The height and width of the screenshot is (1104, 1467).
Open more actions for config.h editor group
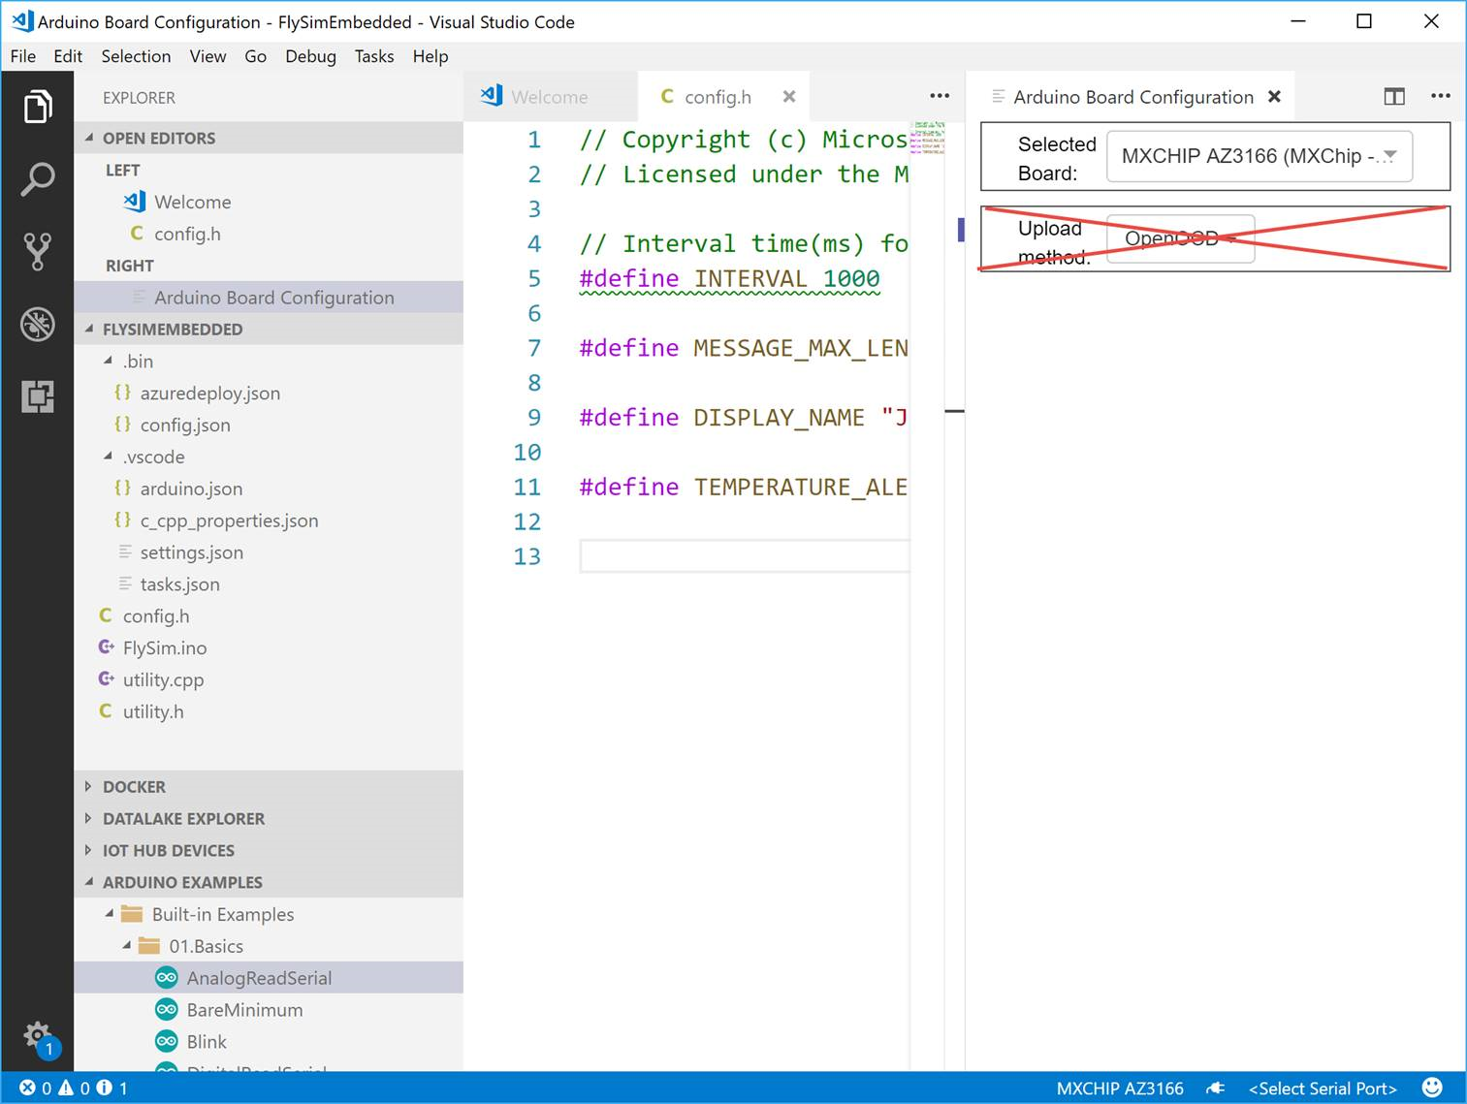click(940, 96)
